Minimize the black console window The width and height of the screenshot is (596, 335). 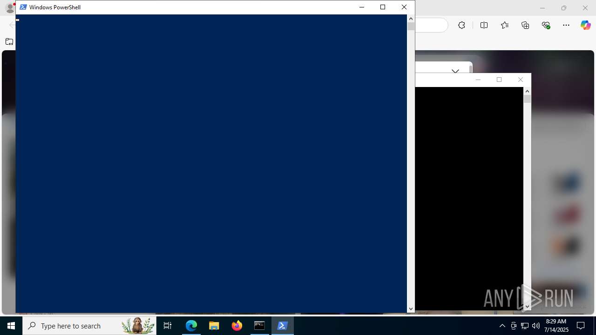pos(478,80)
